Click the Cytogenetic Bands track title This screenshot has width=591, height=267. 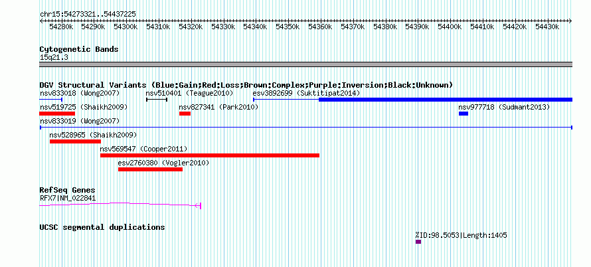click(79, 49)
